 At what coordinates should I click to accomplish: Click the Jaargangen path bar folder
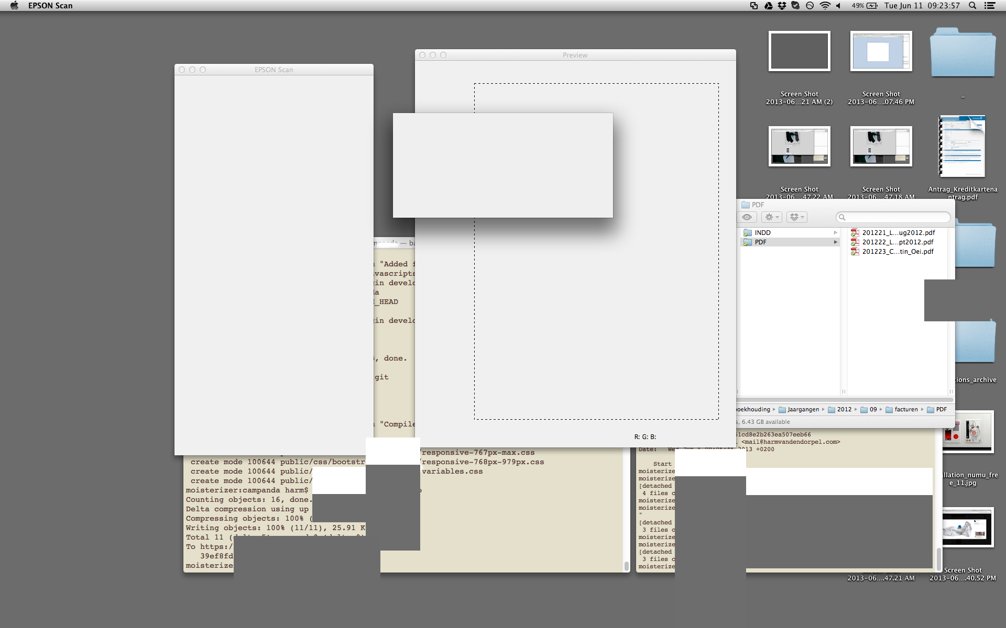pos(803,410)
